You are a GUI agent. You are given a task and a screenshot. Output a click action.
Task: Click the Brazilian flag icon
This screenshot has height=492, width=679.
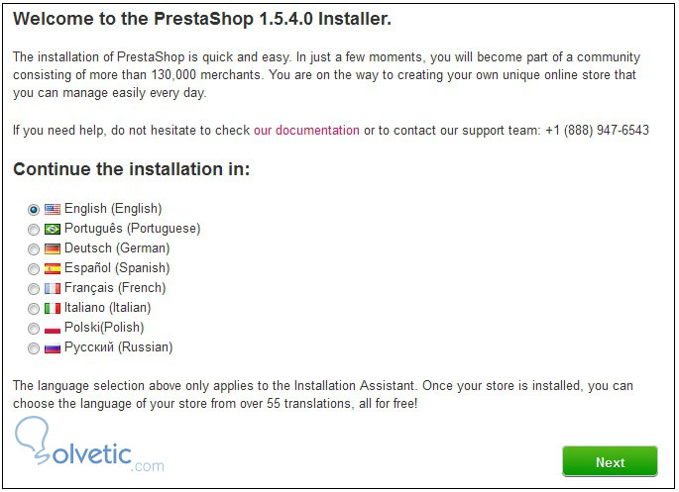coord(53,229)
